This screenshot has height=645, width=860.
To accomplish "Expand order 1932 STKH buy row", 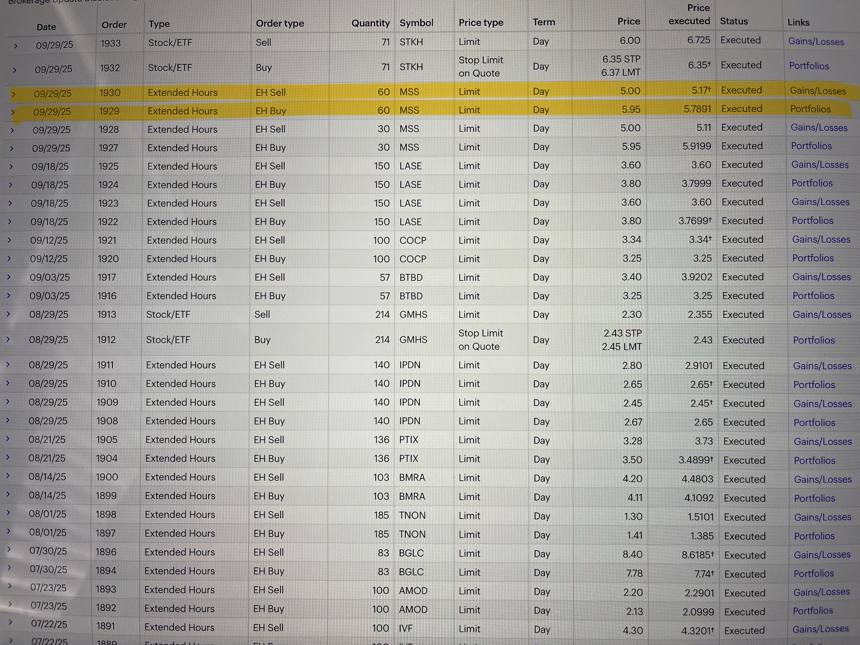I will coord(15,70).
